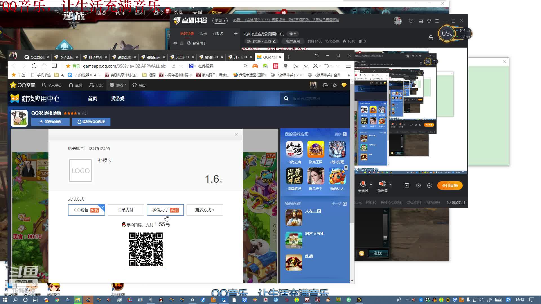Click the search magnifier in address bar
541x304 pixels.
pos(245,66)
